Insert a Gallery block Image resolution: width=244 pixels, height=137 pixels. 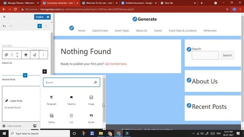click(51, 118)
